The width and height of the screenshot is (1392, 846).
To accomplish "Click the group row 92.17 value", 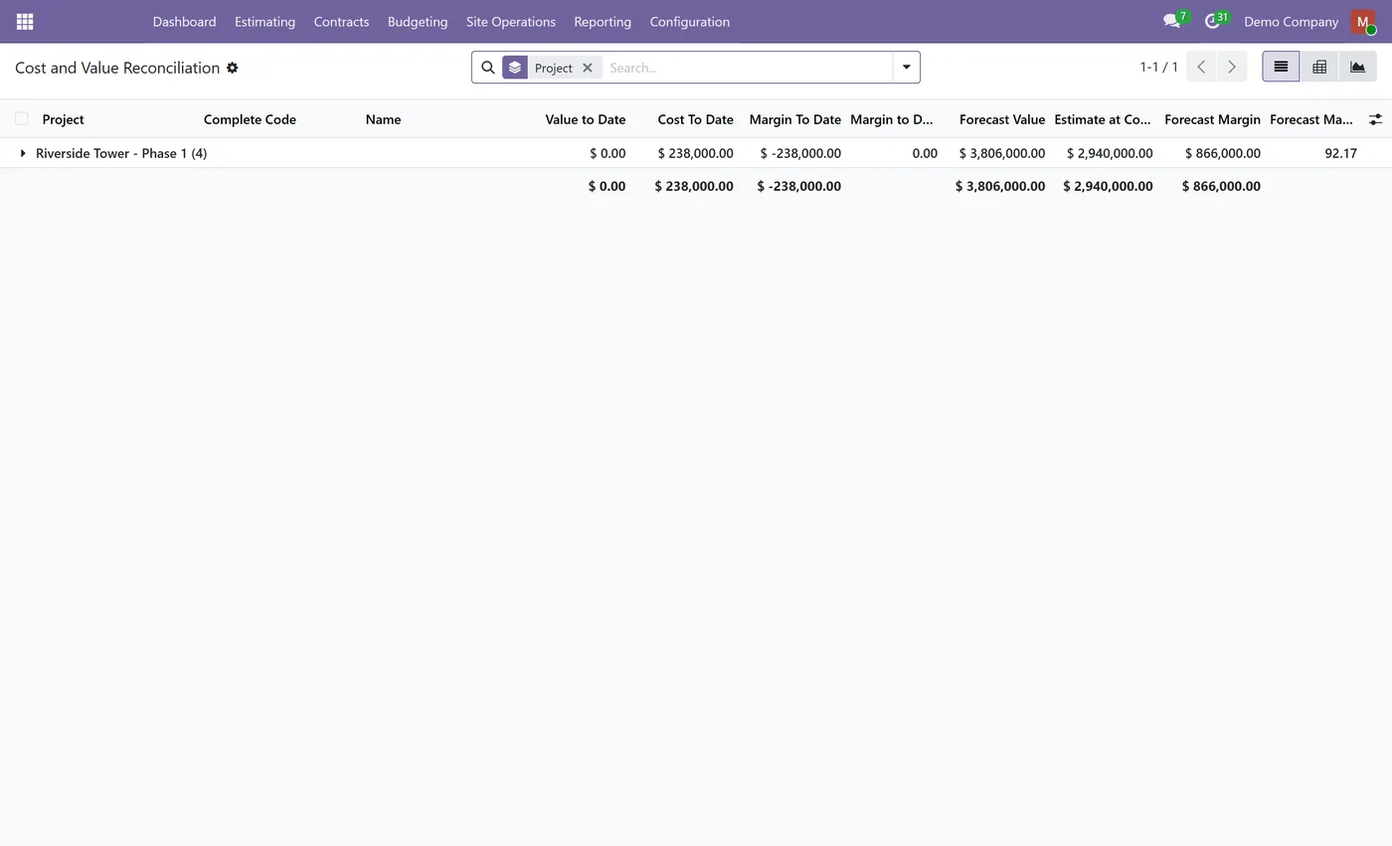I will point(1340,153).
